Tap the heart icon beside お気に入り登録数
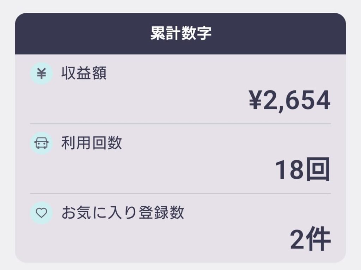The image size is (361, 270). point(42,213)
